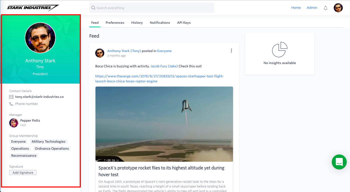
Task: Click the Tony nickname text
Action: pyautogui.click(x=40, y=67)
